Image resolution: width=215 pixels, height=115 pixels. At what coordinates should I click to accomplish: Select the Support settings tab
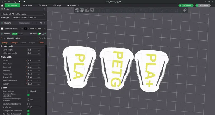coord(32,43)
